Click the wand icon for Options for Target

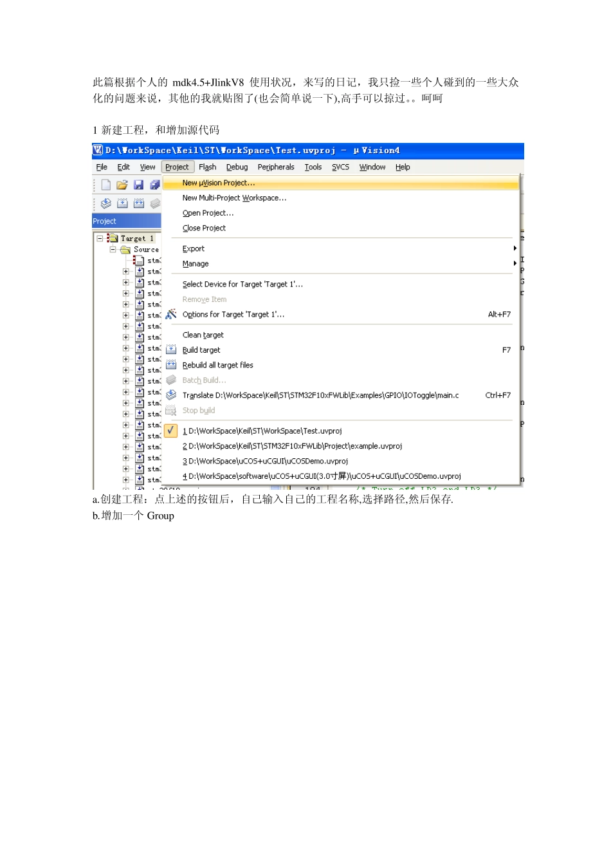pyautogui.click(x=171, y=314)
